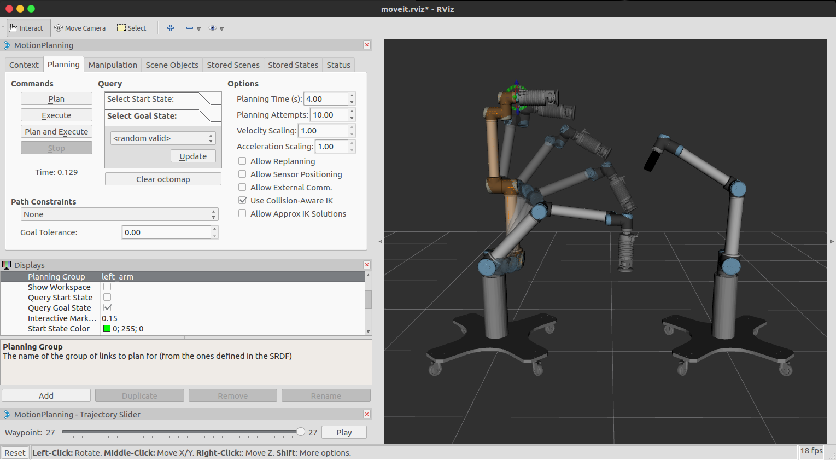The image size is (836, 460).
Task: Enable Allow Approx IK Solutions checkbox
Action: [242, 213]
